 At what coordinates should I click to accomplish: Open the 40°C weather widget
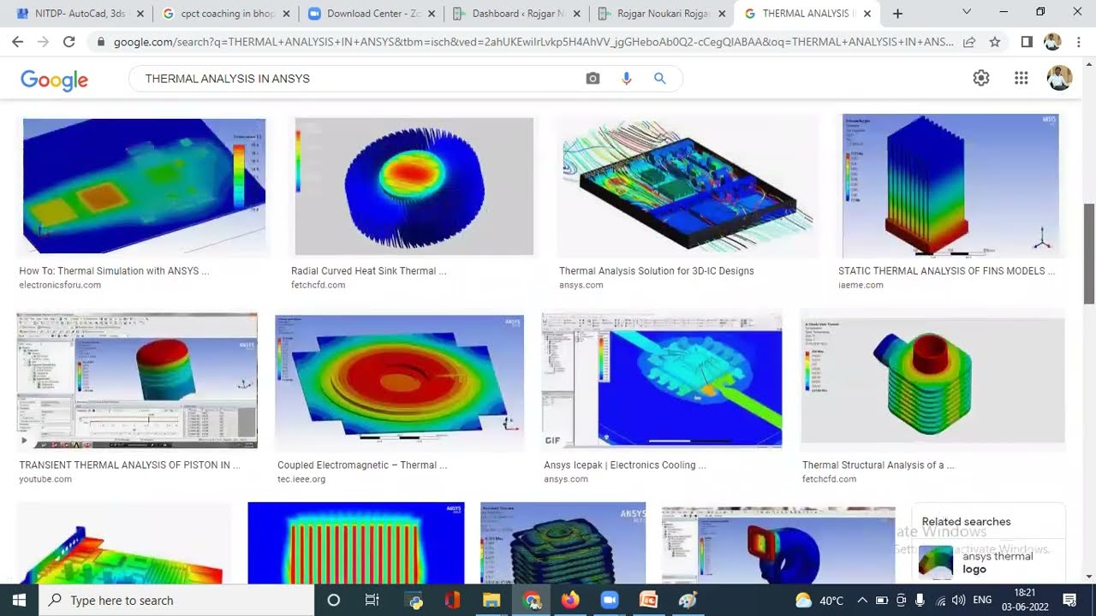tap(819, 600)
